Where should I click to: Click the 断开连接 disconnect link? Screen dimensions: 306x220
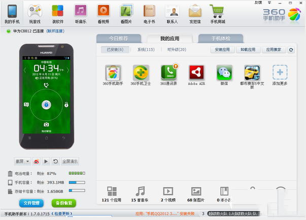point(55,31)
